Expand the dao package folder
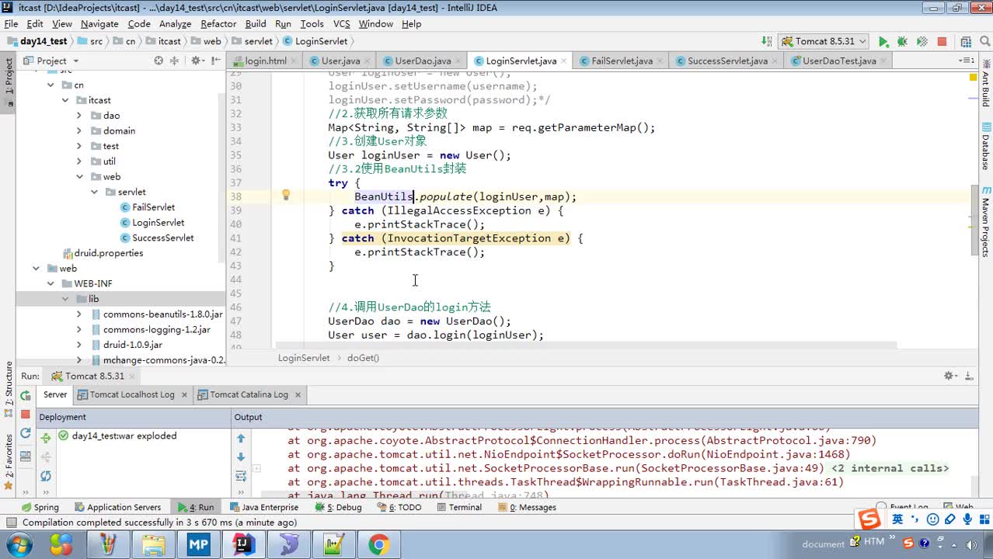Screen dimensions: 993x559 click(x=78, y=116)
